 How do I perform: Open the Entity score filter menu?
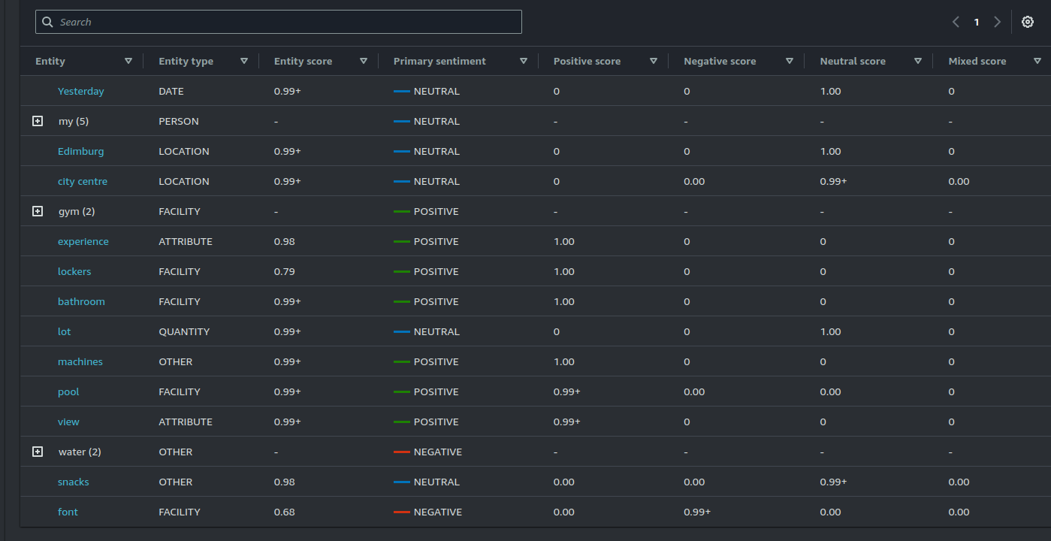click(x=363, y=61)
